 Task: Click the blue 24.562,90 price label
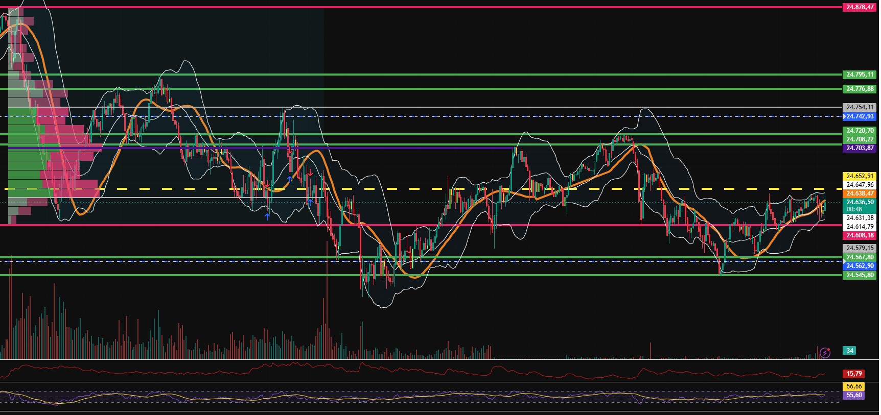(x=860, y=266)
